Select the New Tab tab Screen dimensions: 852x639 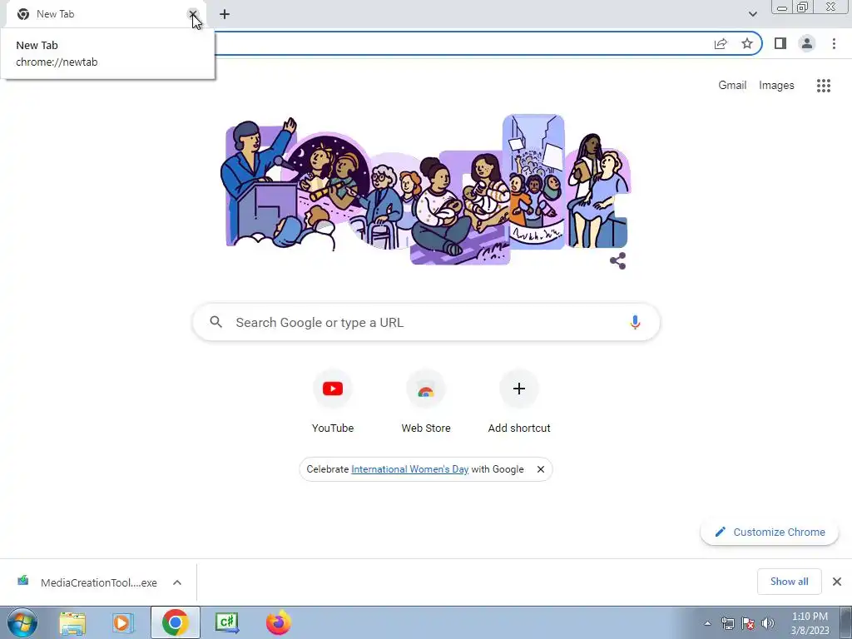106,14
